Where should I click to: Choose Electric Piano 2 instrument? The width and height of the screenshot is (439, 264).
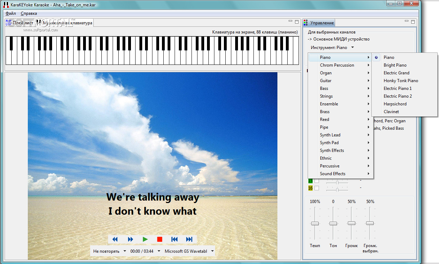pos(404,96)
